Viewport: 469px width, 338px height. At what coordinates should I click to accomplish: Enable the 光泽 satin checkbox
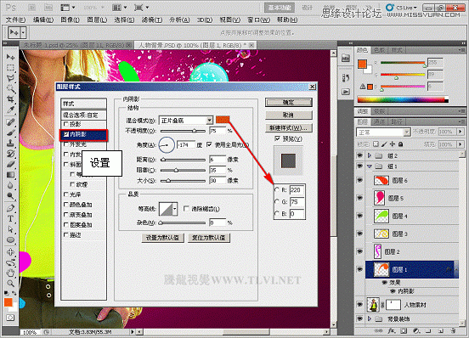coord(66,194)
